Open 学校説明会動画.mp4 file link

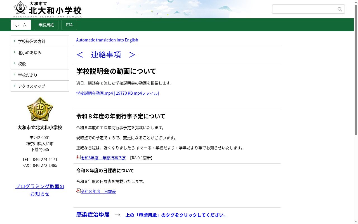pos(117,93)
